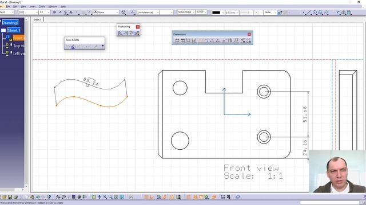Click first icon in Positioning toolbar

120,34
